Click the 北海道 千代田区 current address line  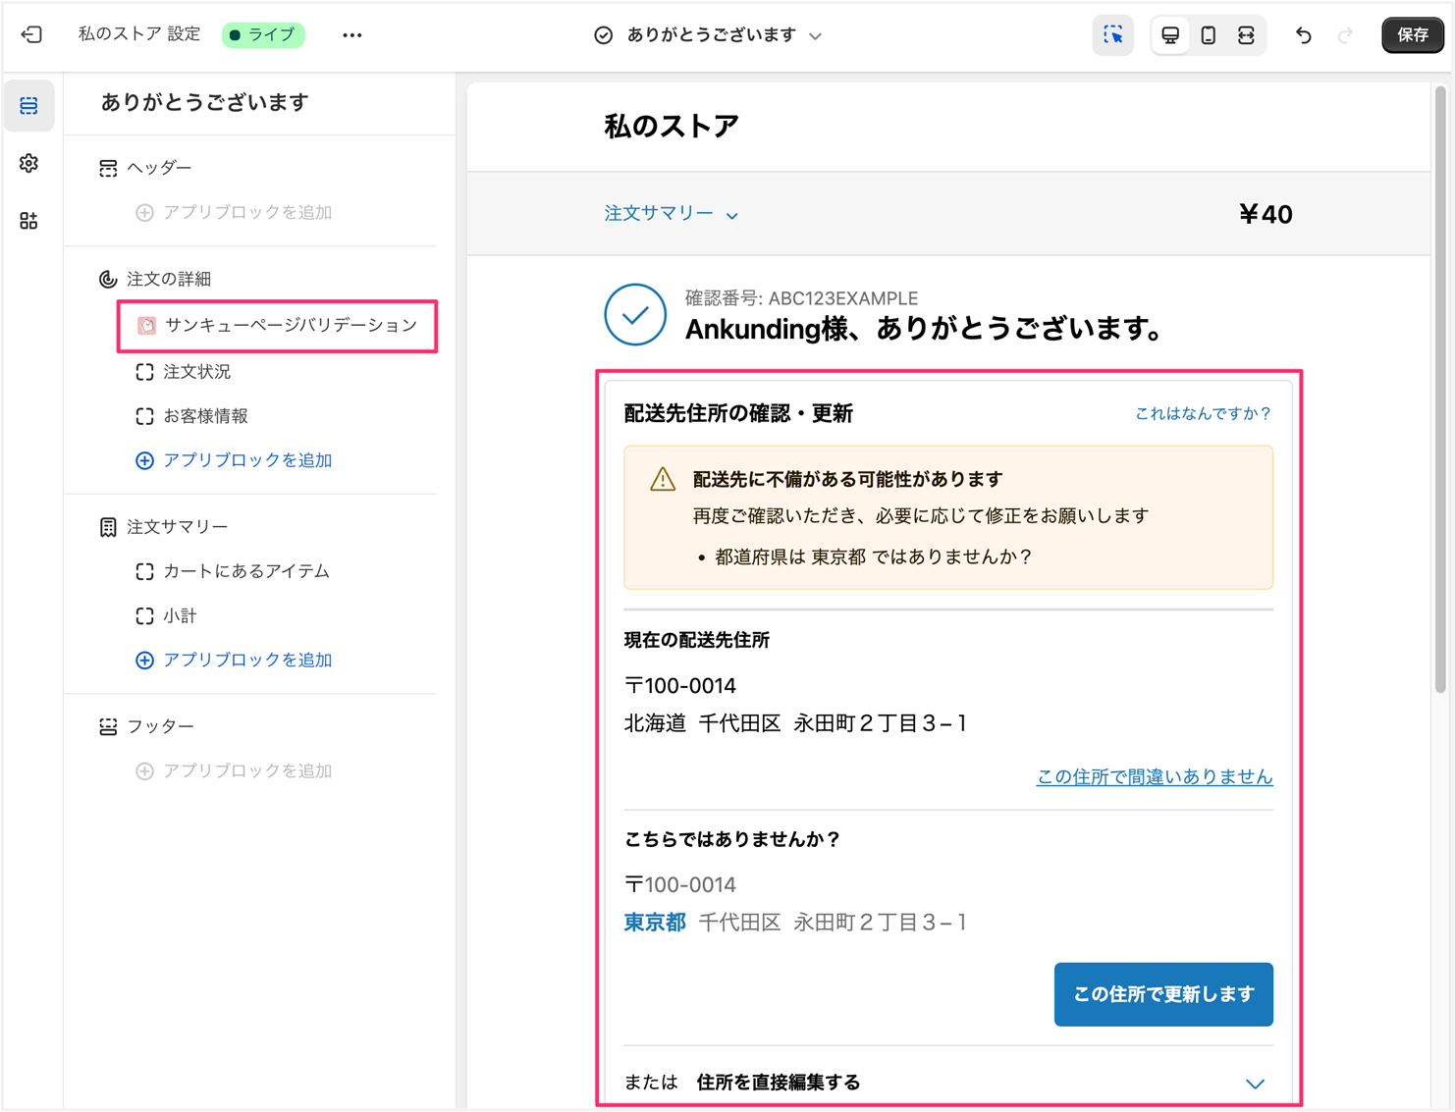796,724
